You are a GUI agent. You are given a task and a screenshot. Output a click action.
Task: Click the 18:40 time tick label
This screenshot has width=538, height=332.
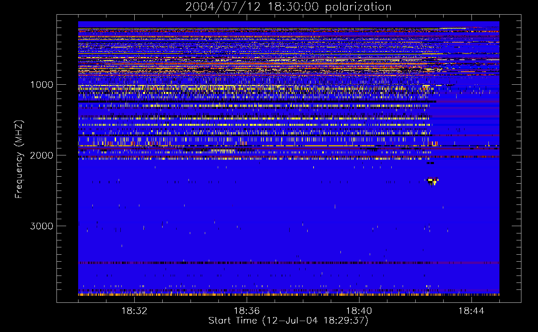pyautogui.click(x=359, y=311)
